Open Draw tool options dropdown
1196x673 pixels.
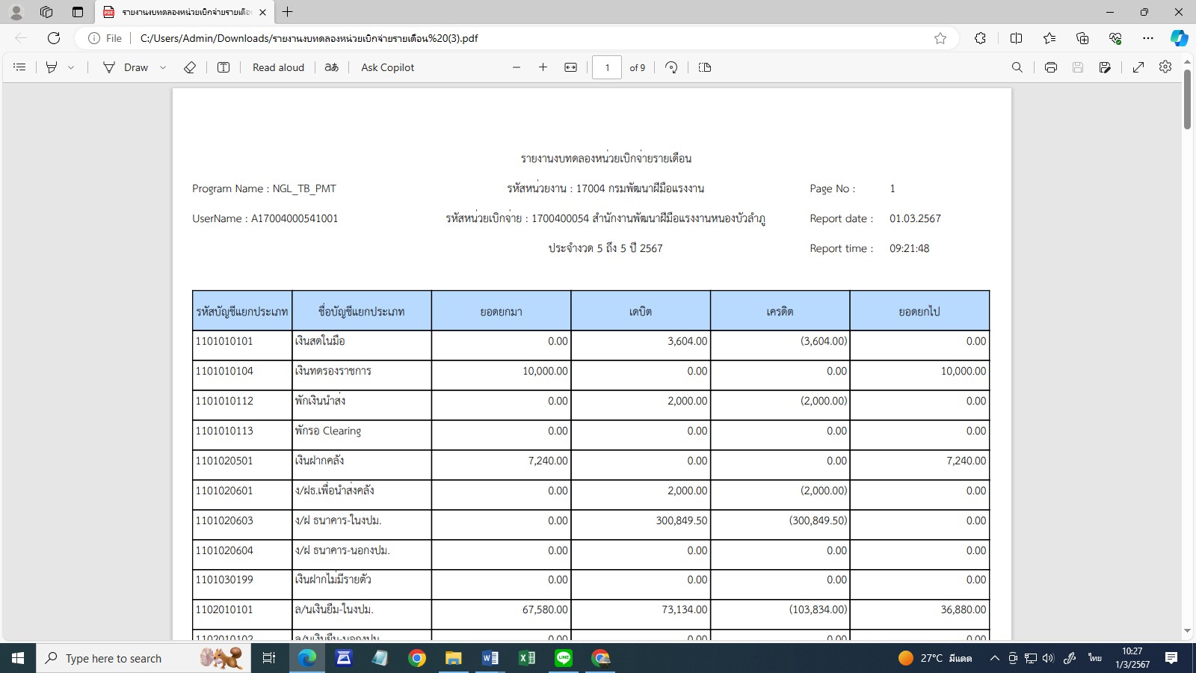coord(163,67)
